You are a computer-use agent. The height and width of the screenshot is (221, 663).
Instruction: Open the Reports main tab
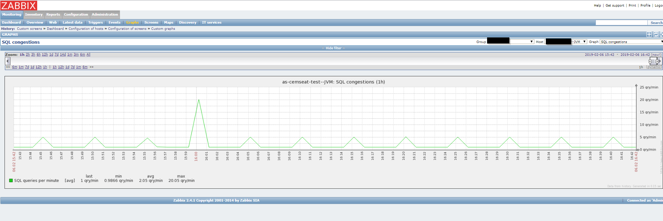[x=53, y=15]
